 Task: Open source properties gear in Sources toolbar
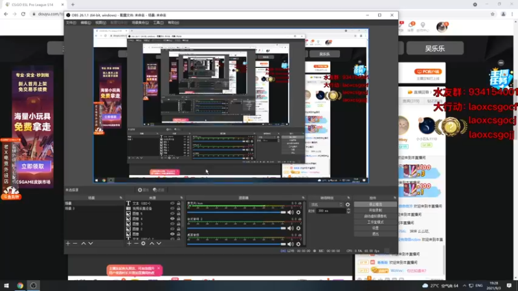click(x=143, y=244)
